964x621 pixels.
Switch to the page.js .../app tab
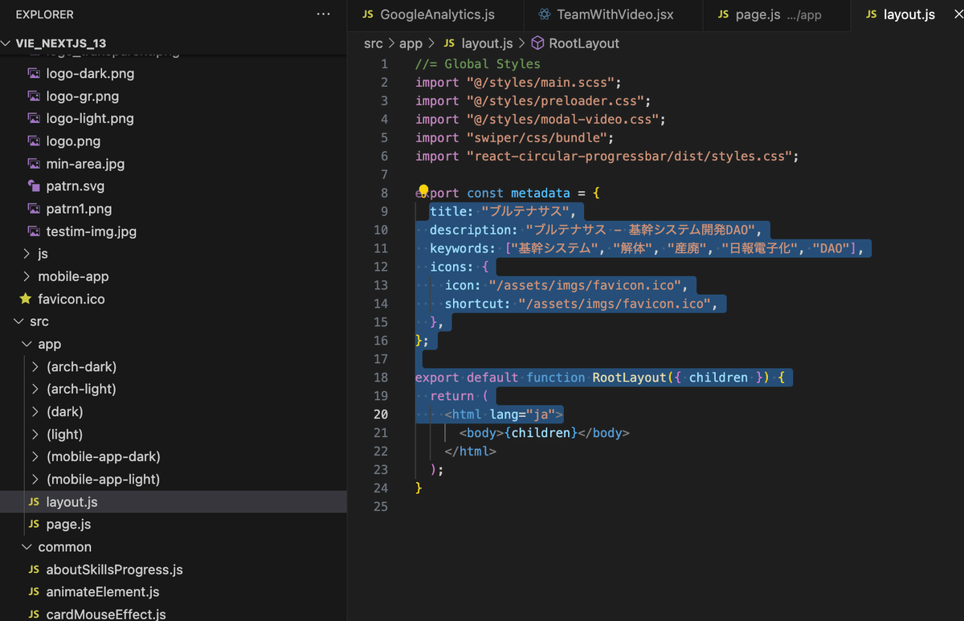776,14
